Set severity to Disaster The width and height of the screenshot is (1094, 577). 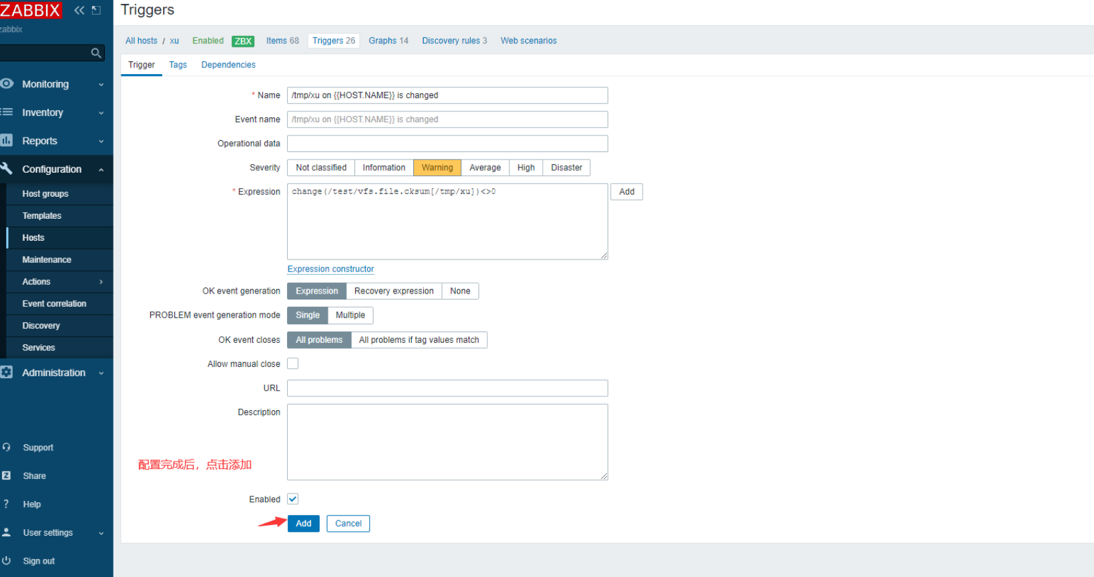(x=567, y=167)
